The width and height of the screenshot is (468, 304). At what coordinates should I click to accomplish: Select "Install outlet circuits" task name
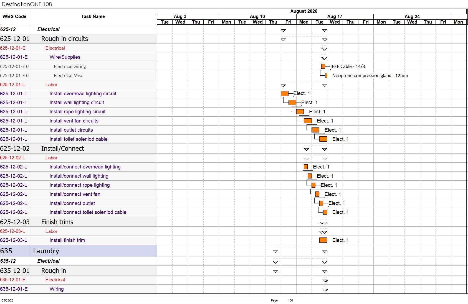(71, 130)
